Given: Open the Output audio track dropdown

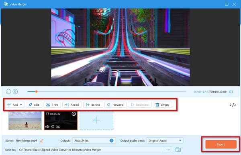Looking at the screenshot, I should 165,141.
